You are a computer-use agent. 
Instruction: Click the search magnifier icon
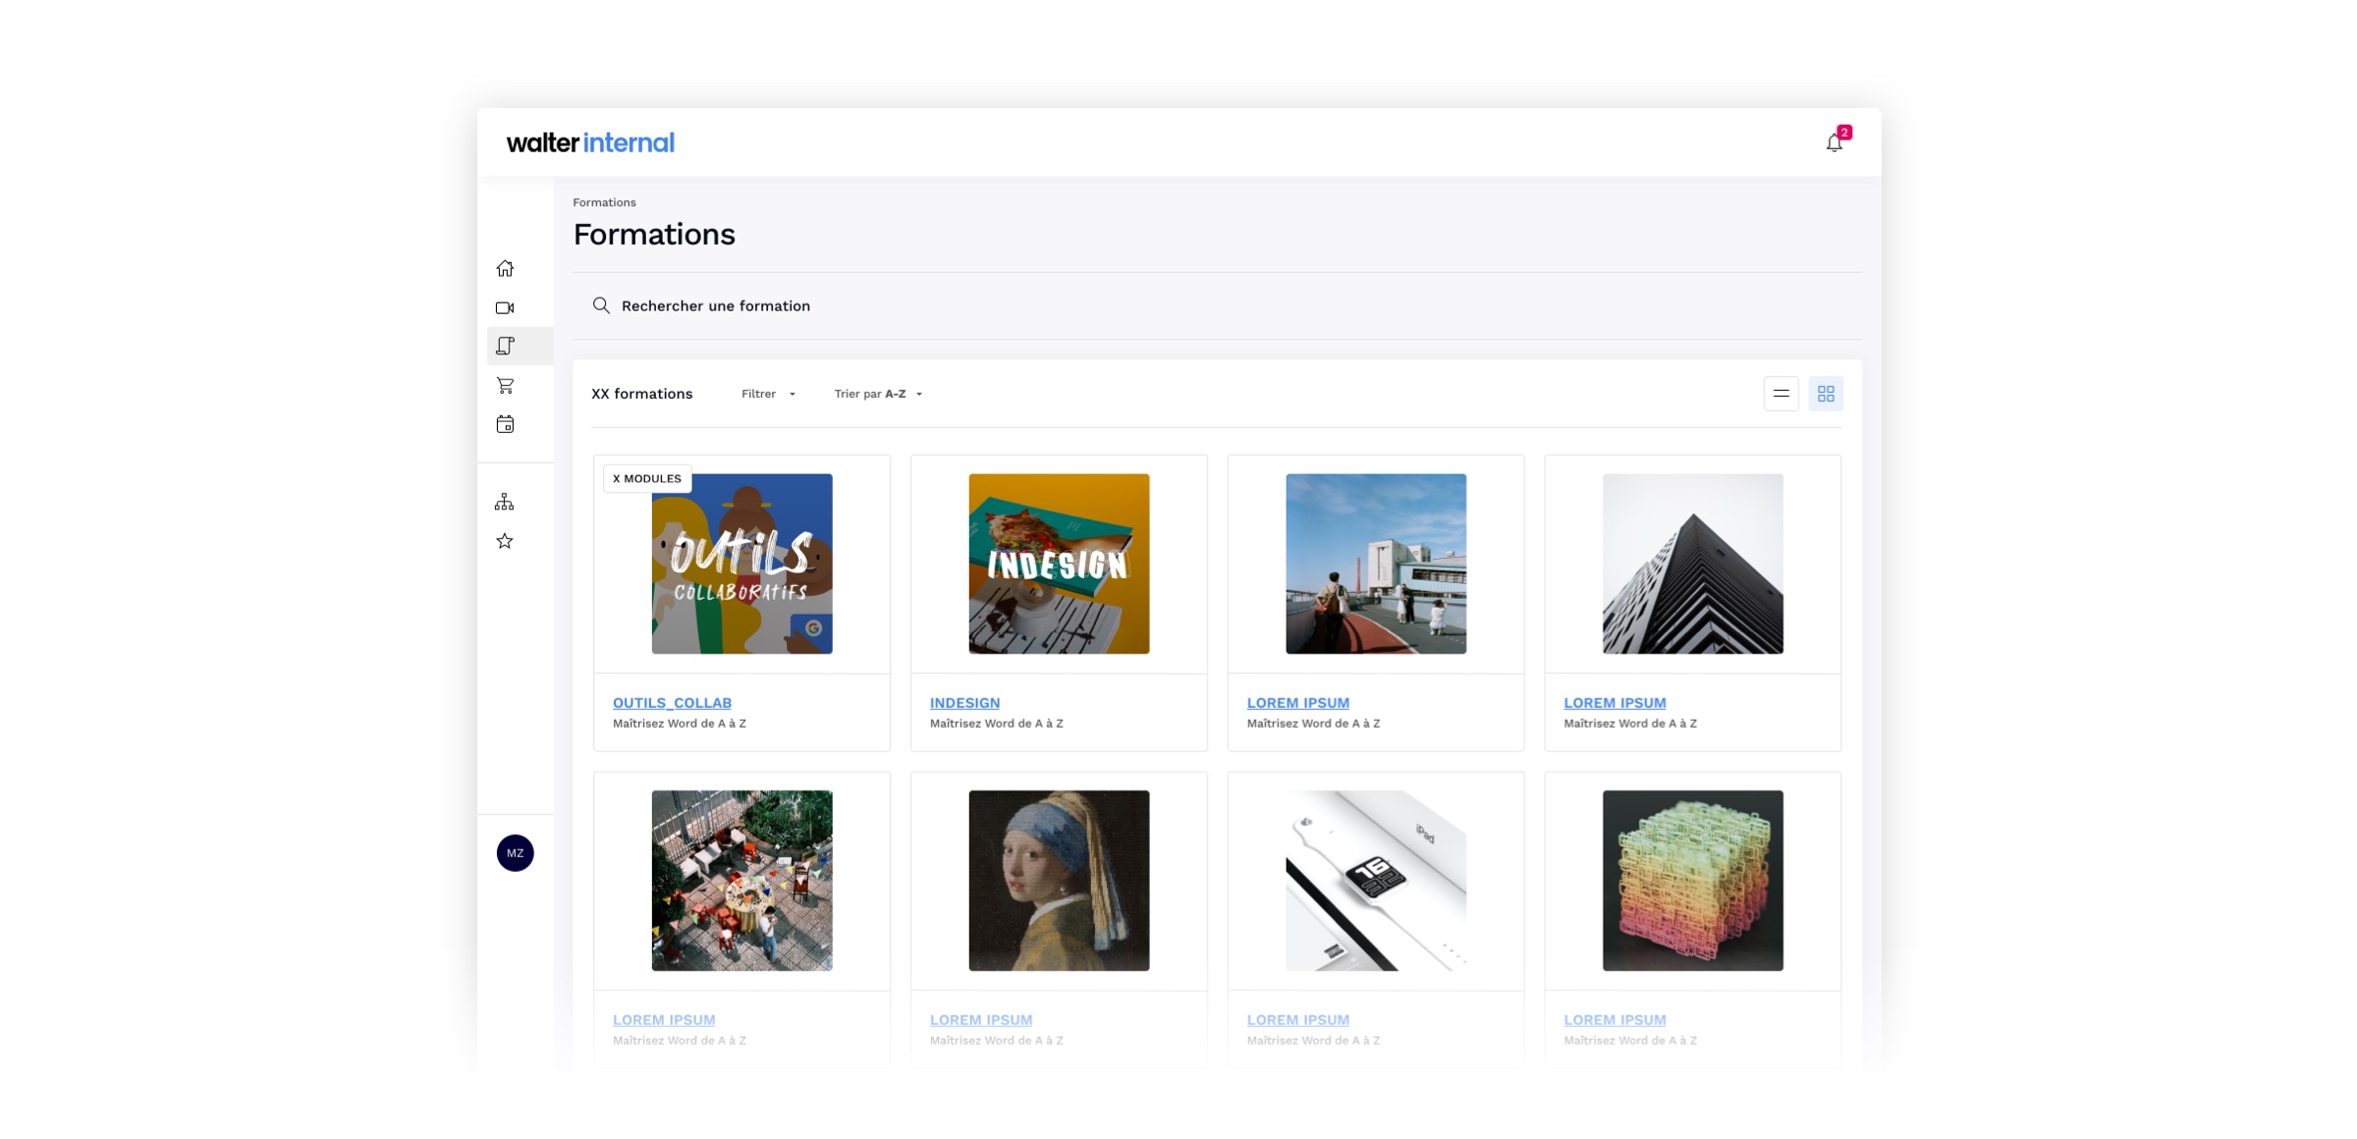point(601,305)
